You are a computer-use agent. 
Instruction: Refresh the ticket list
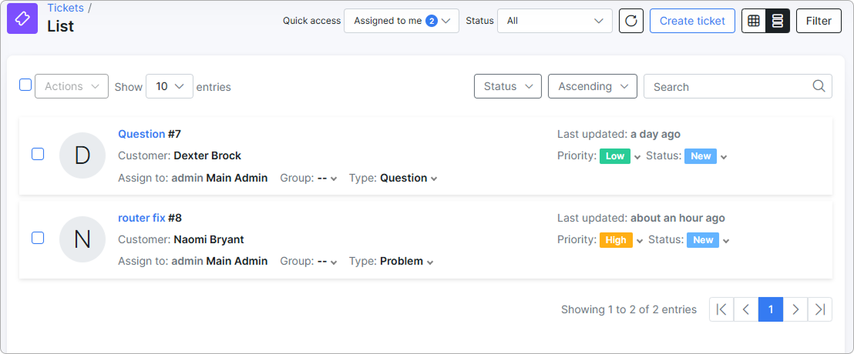631,21
